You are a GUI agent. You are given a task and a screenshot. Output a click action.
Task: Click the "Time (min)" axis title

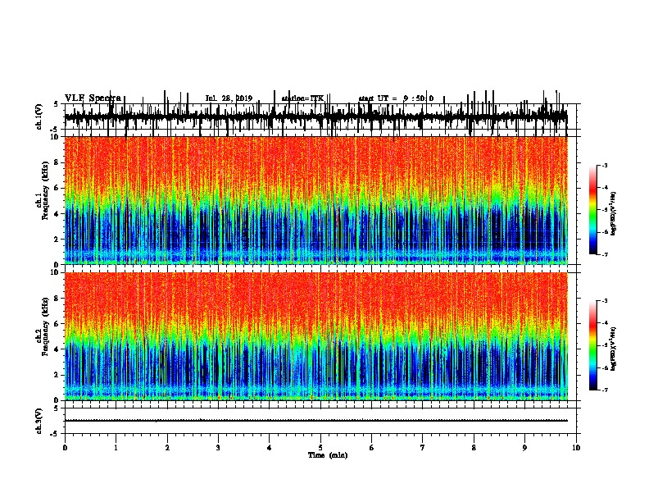point(328,455)
